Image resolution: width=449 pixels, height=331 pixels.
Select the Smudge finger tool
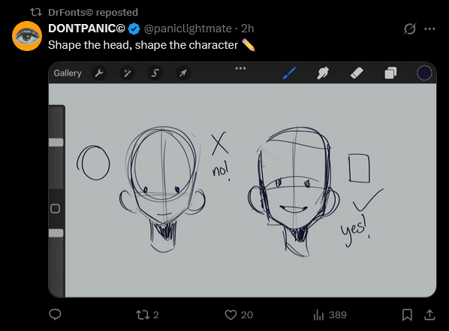(323, 73)
